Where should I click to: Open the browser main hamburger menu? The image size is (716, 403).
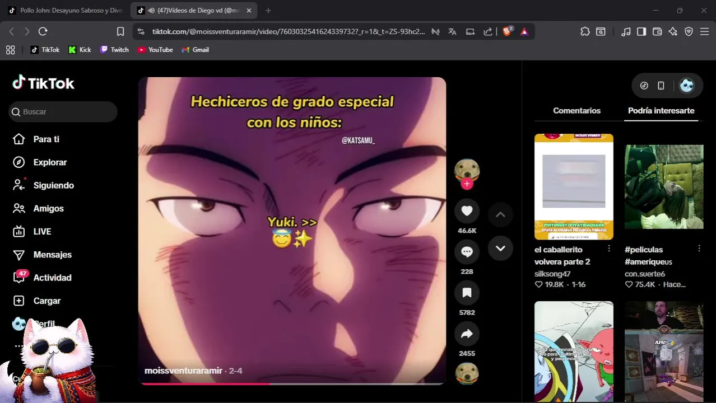[704, 32]
